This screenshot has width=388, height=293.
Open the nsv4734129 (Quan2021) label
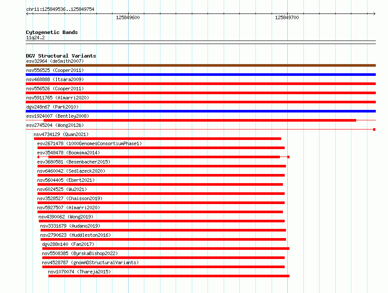61,134
